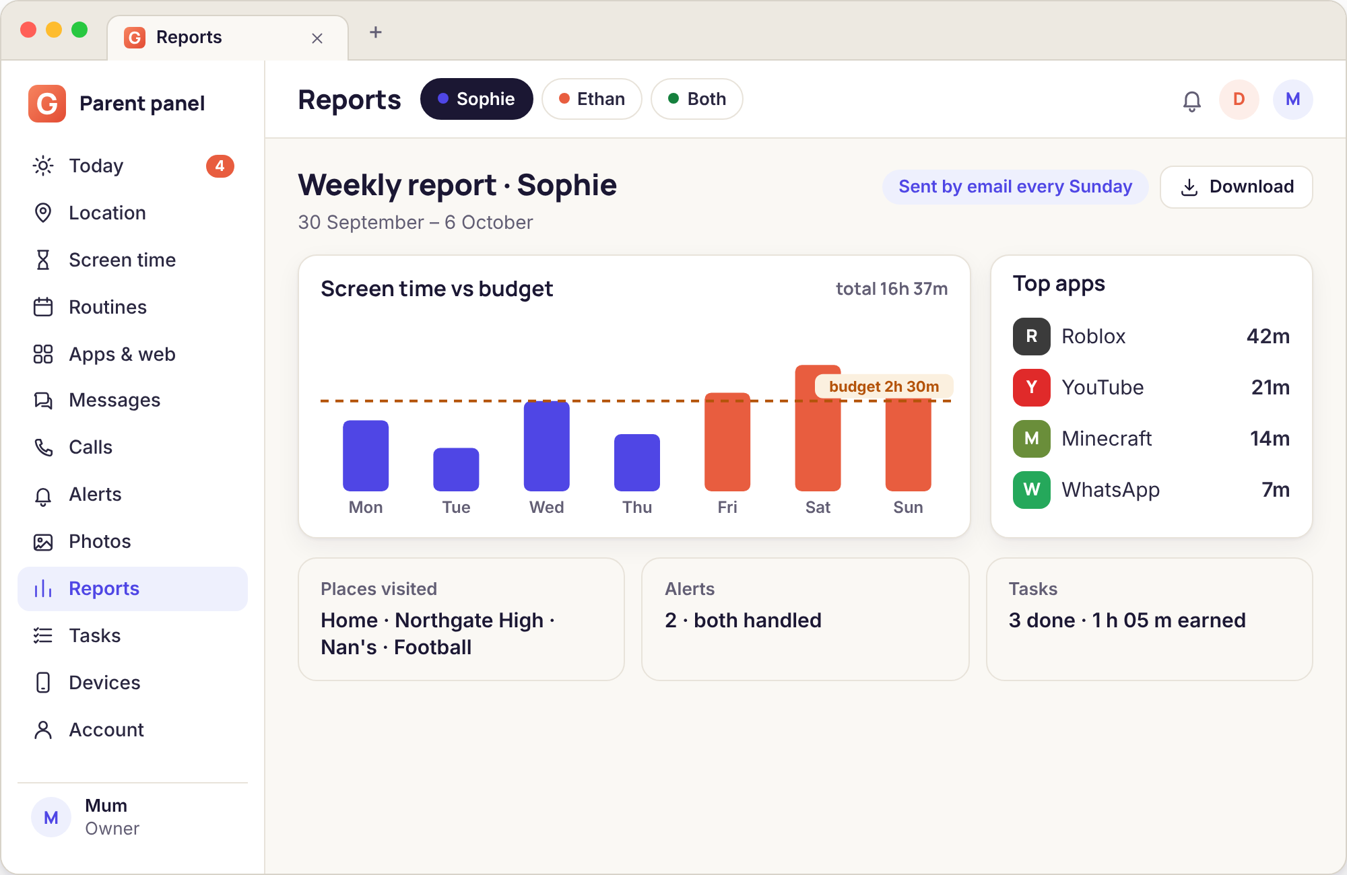
Task: Open Screen time page
Action: click(133, 260)
